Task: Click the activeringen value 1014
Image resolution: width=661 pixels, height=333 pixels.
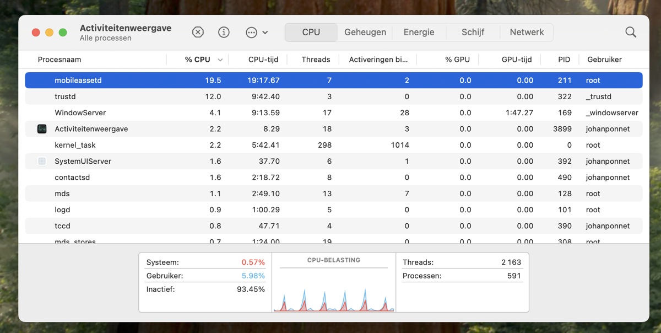Action: click(400, 145)
